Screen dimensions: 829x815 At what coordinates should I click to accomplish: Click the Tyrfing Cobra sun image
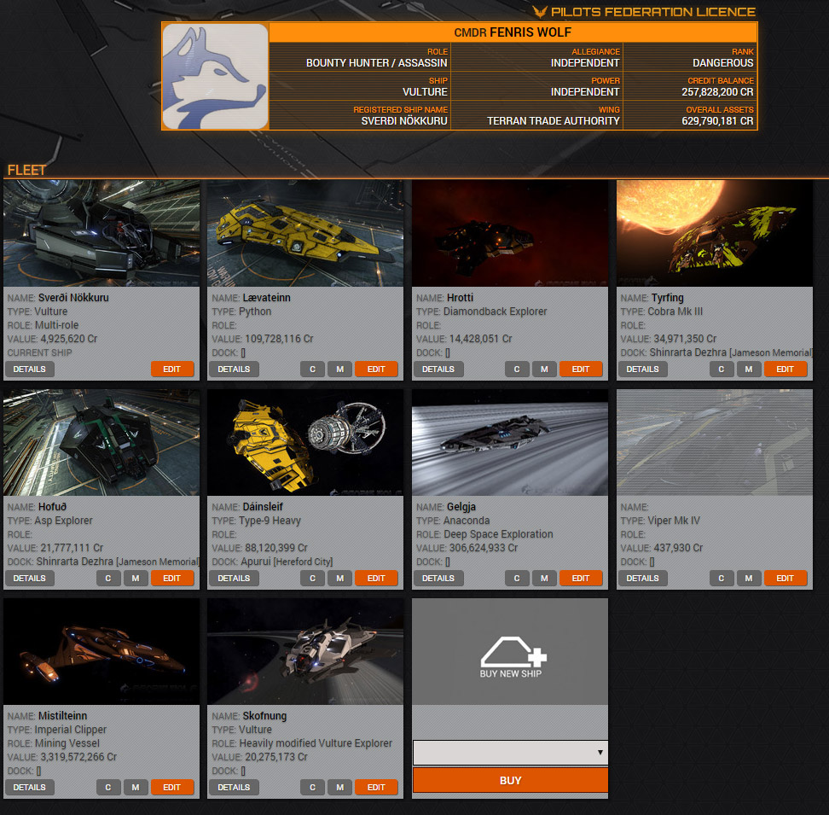tap(714, 233)
